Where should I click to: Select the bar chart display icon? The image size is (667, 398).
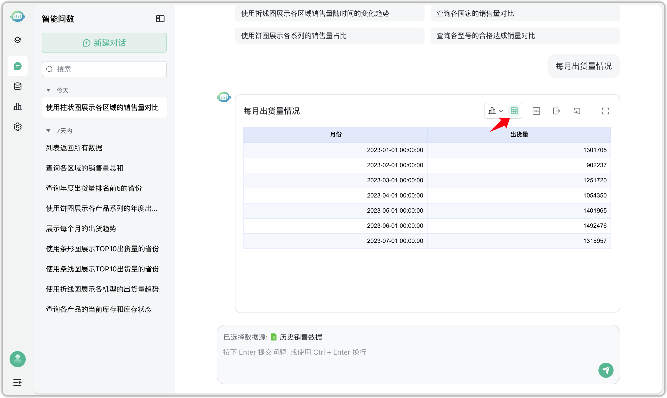492,111
